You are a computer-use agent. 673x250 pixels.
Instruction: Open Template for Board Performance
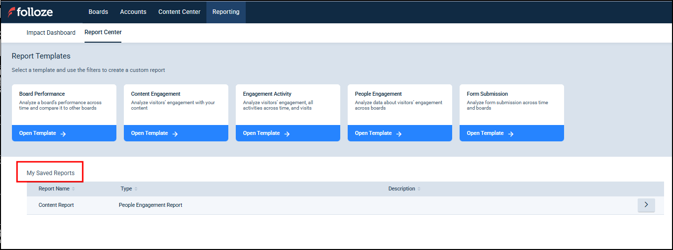tap(38, 133)
